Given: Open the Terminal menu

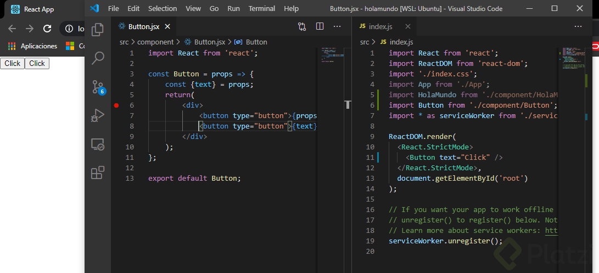Looking at the screenshot, I should (x=262, y=8).
